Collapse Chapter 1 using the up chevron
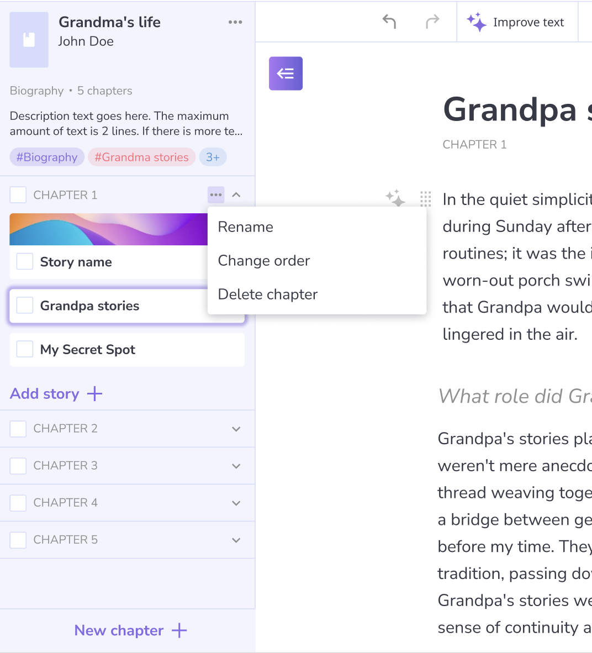Viewport: 592px width, 653px height. [236, 195]
